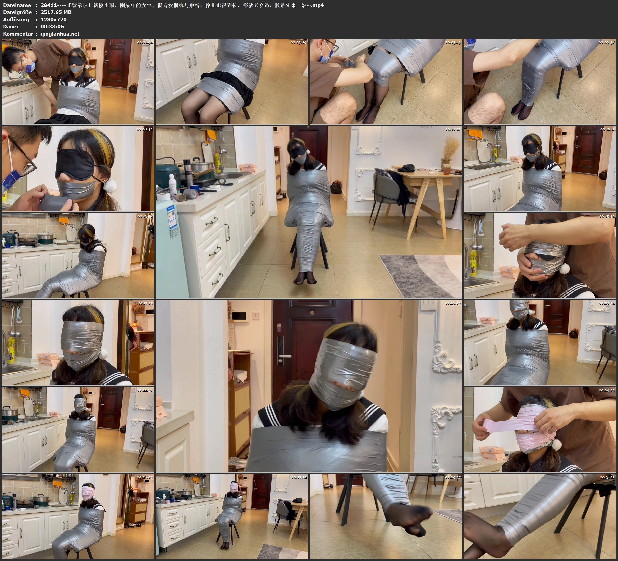618x561 pixels.
Task: Select the thumbnail marked 00:05:13
Action: point(386,81)
